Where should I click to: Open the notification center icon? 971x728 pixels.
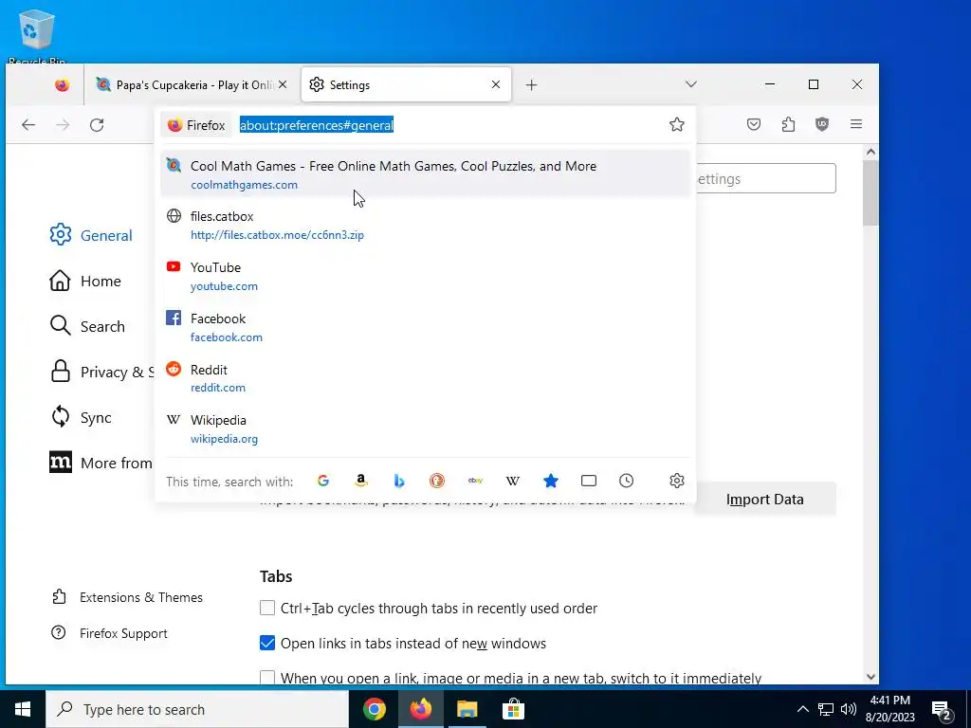coord(942,709)
